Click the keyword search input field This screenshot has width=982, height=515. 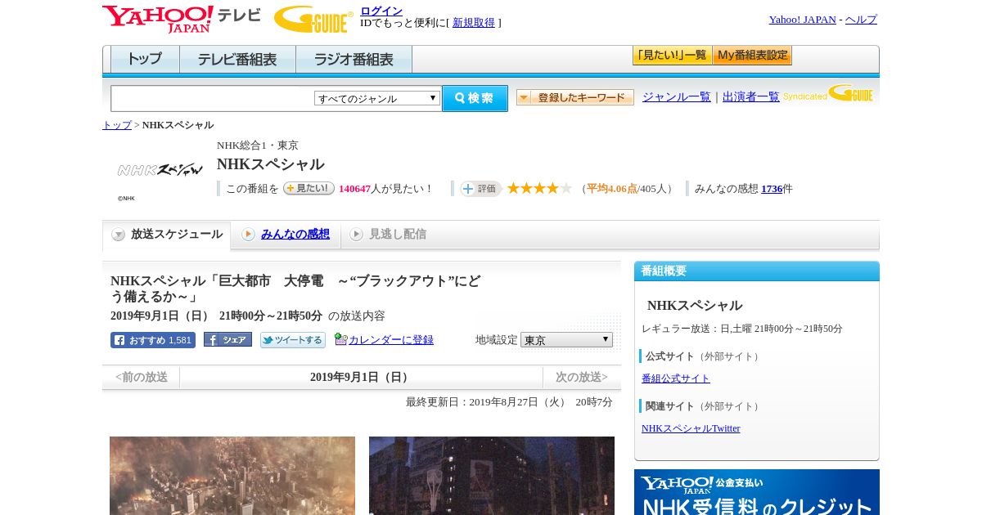213,98
